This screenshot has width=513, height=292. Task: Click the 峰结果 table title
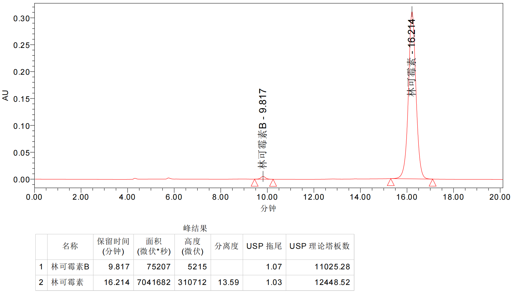[195, 228]
